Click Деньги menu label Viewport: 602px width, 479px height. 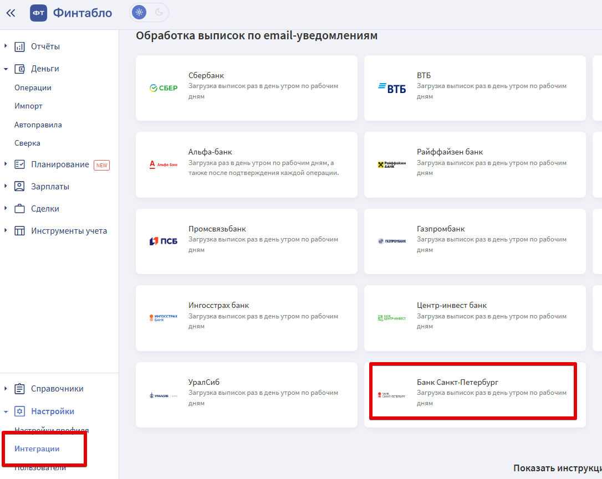45,69
